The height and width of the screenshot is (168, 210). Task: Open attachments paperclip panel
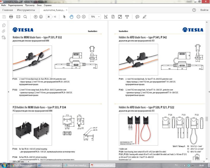click(4, 31)
